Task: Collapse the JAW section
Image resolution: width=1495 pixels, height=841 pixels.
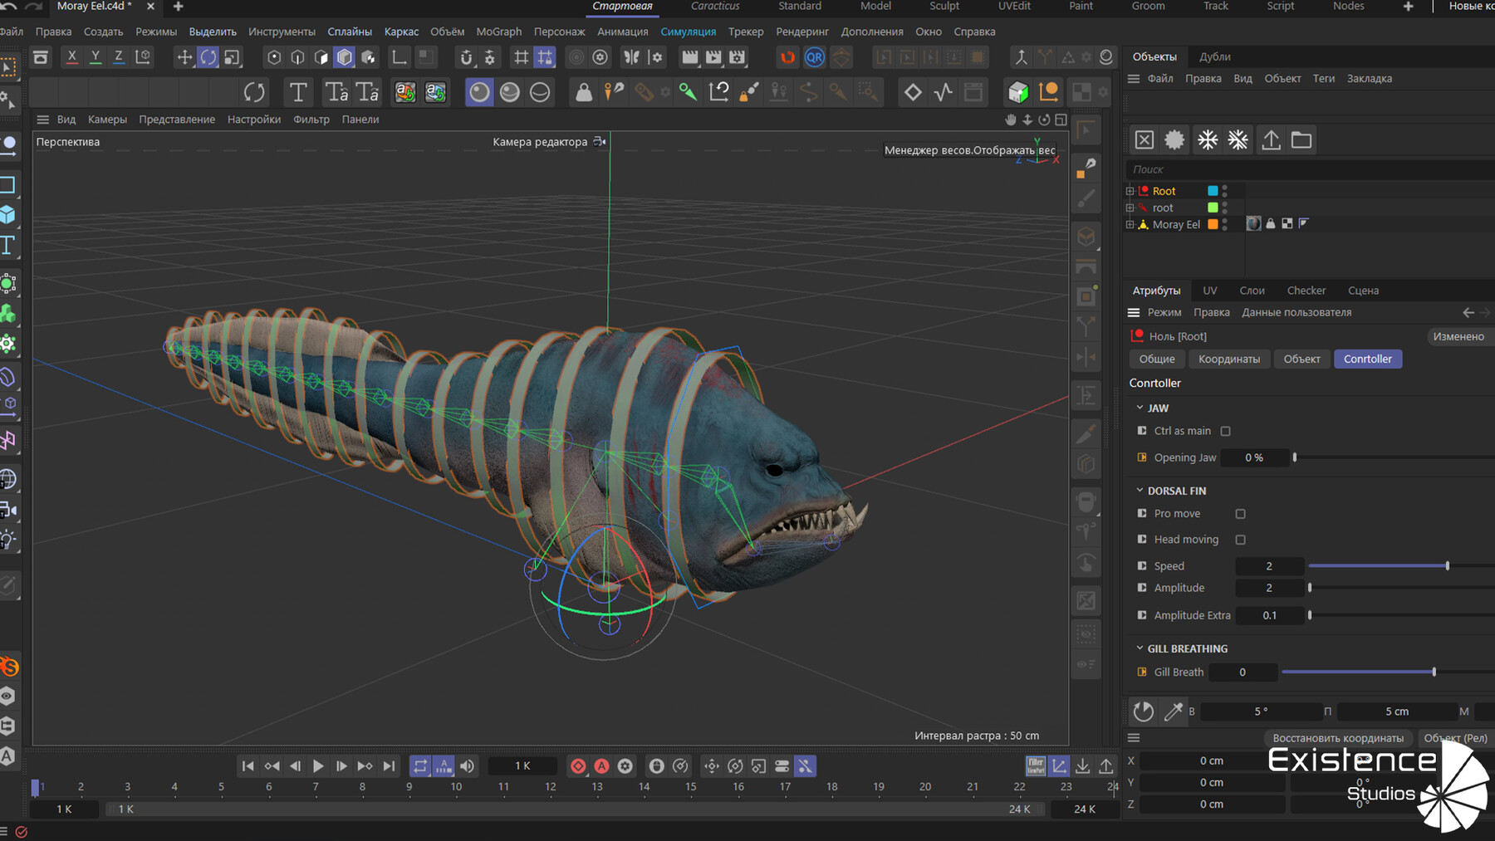Action: (x=1140, y=408)
